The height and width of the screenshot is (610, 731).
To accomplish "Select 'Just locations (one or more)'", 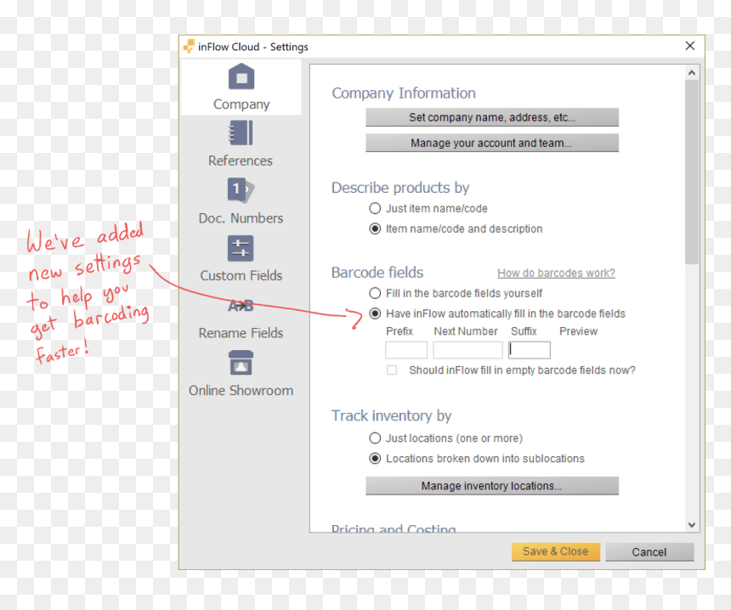I will pos(375,438).
